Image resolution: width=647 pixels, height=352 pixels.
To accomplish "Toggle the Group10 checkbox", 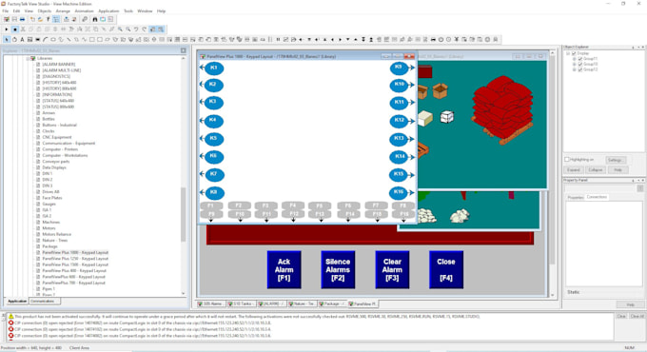I will tap(580, 65).
